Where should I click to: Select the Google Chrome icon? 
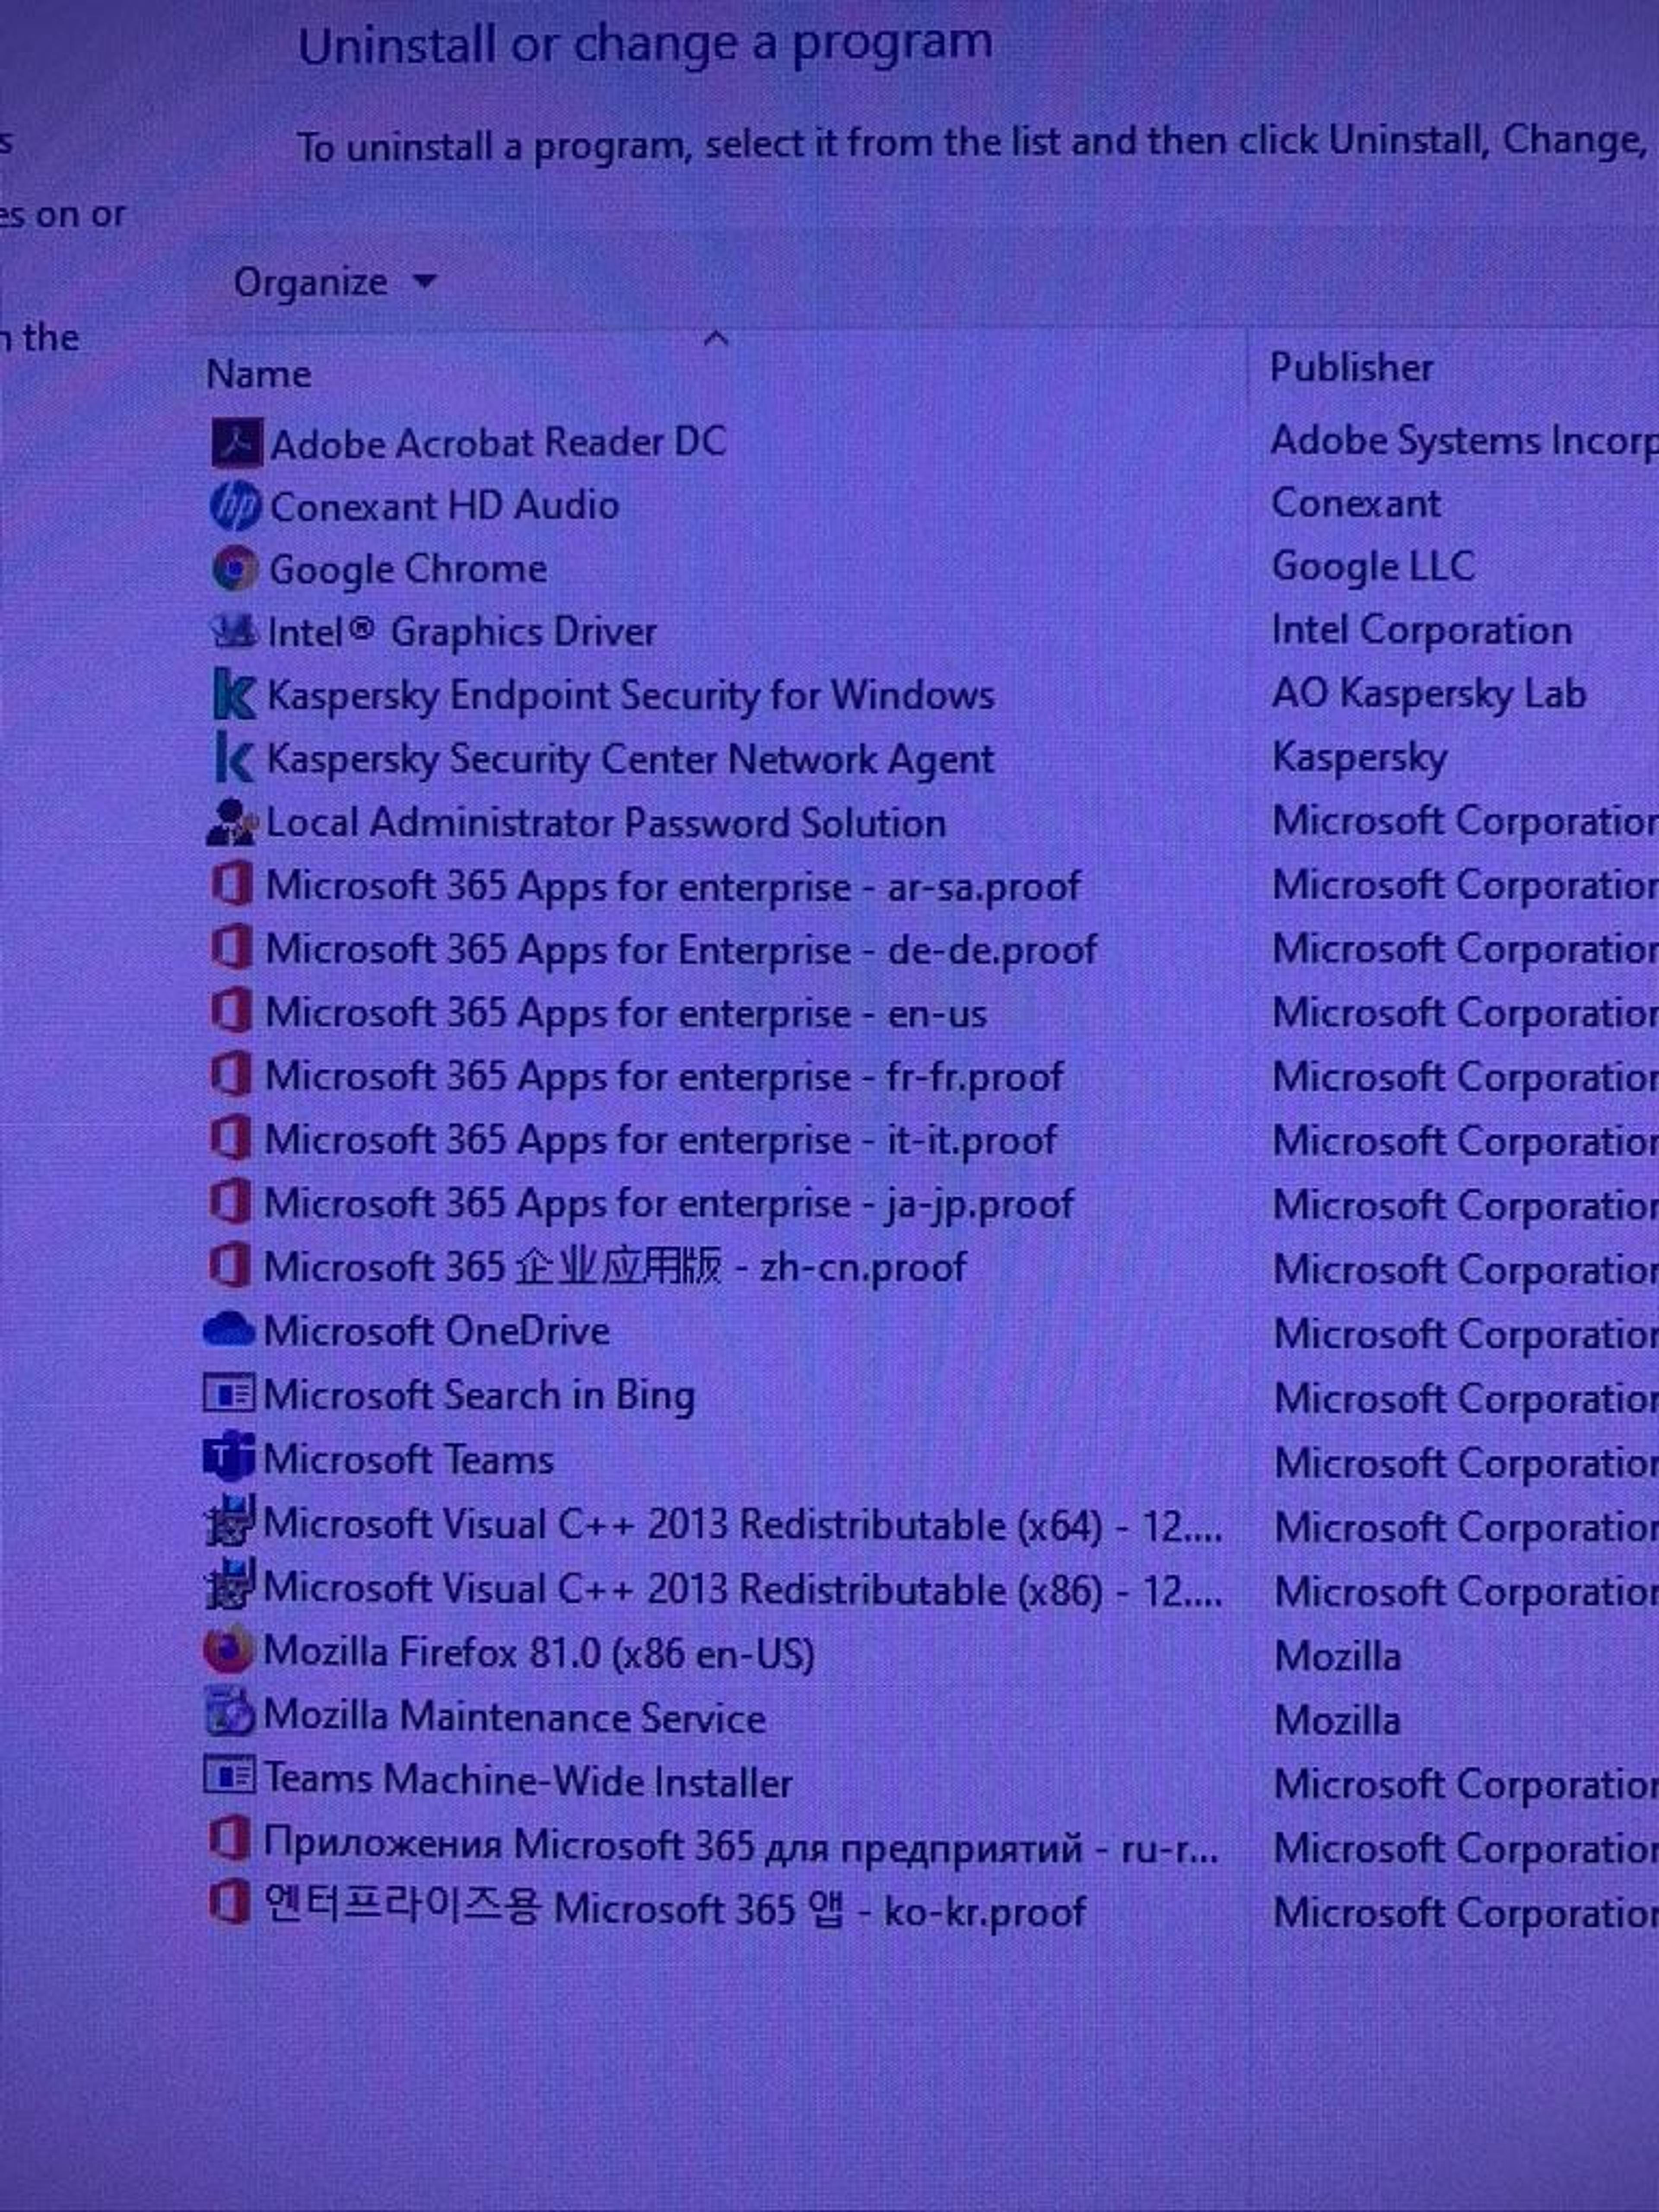tap(236, 569)
